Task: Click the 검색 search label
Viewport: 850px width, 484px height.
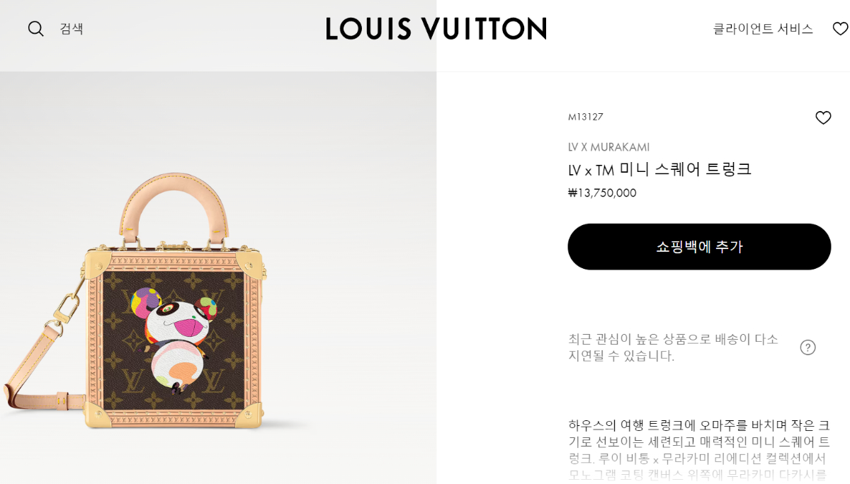Action: tap(72, 29)
